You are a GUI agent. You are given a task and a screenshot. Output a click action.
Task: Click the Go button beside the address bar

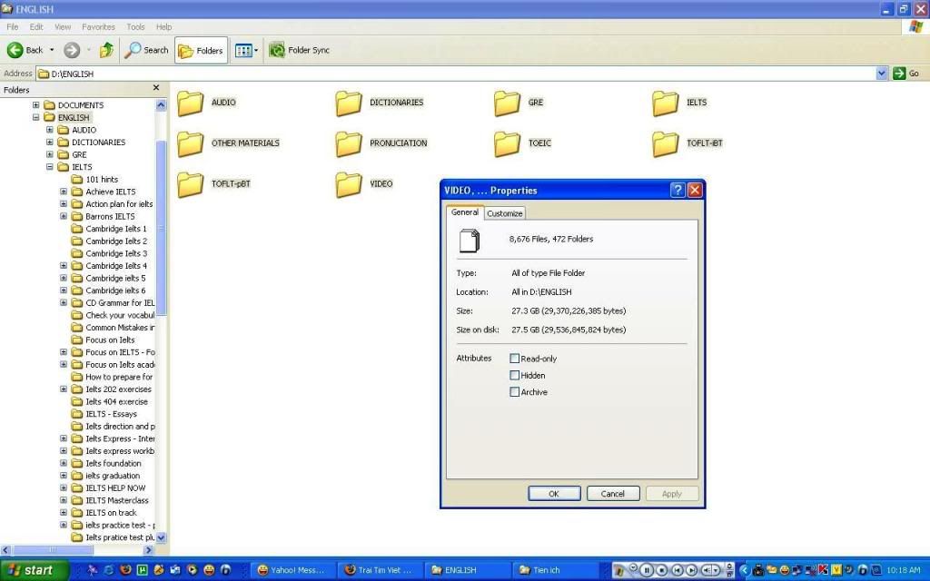[x=906, y=74]
